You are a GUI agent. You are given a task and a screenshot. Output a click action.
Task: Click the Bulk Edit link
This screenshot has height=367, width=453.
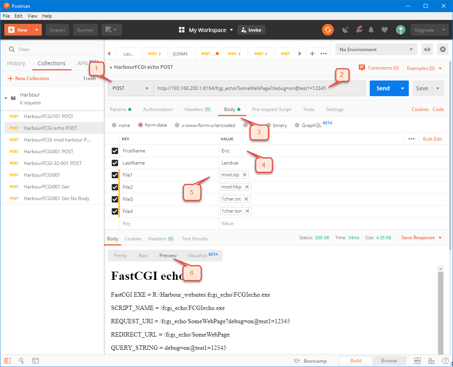tap(432, 139)
